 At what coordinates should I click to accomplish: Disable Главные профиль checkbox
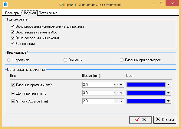click(x=13, y=85)
